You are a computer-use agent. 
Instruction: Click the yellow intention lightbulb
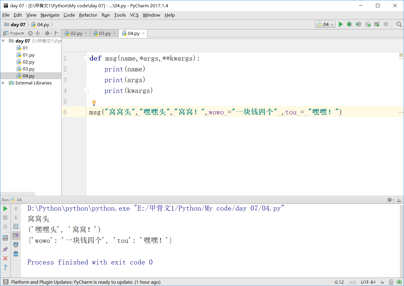(94, 103)
